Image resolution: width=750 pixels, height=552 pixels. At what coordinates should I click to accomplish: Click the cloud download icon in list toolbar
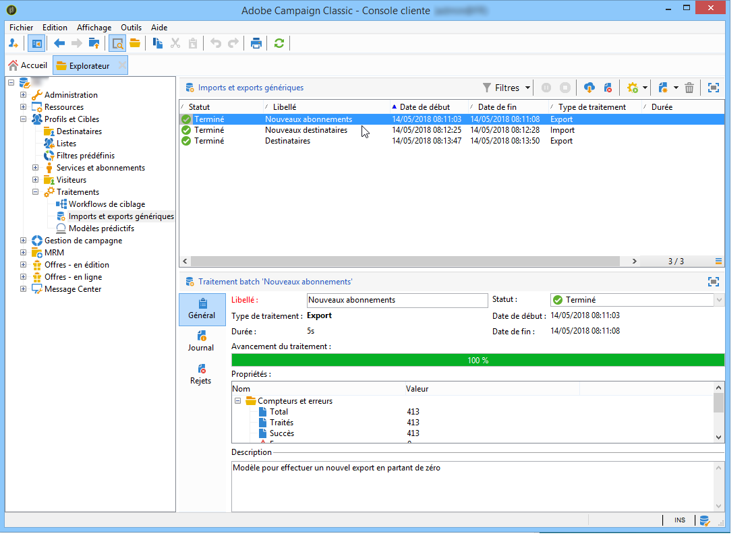[x=589, y=88]
